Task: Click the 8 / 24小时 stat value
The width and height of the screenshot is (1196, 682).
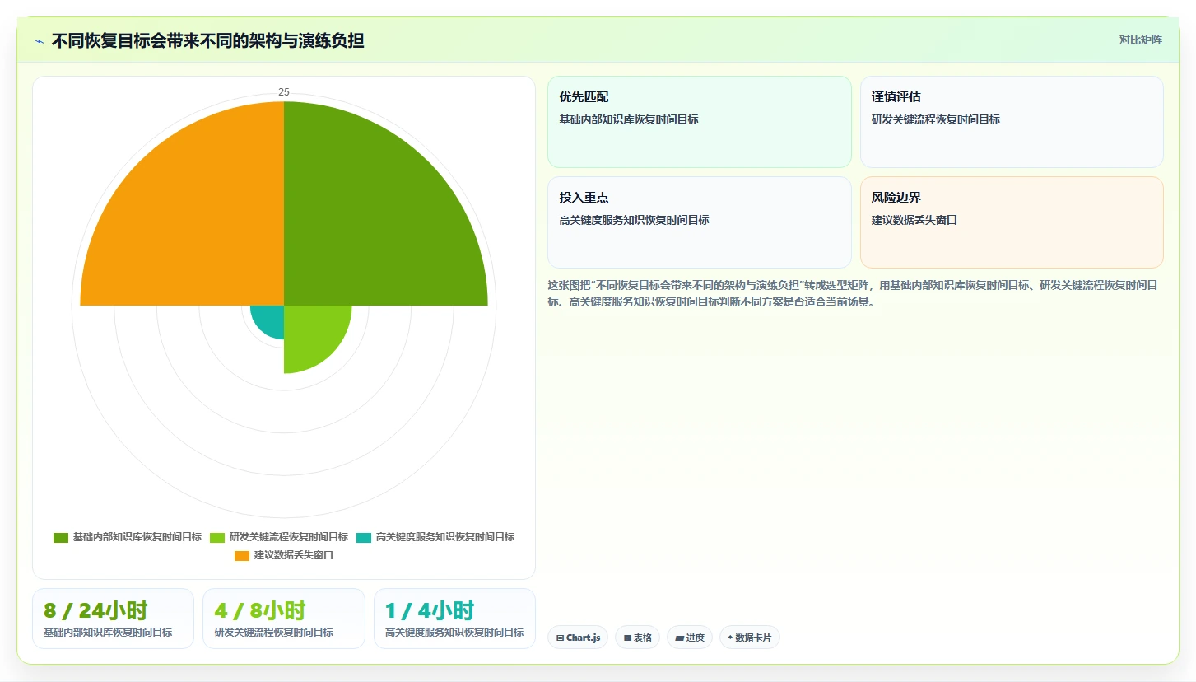Action: (95, 610)
